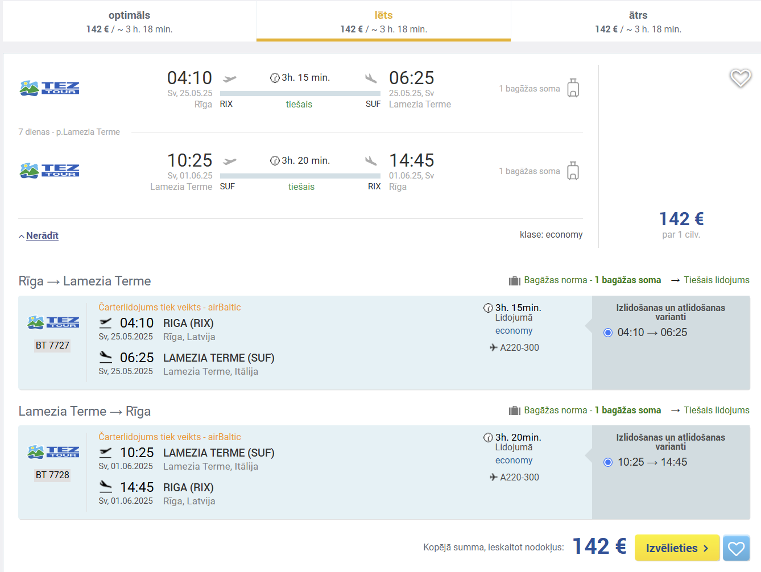Click the landing plane icon before 14:45 summary
Screen dimensions: 761x572
371,160
